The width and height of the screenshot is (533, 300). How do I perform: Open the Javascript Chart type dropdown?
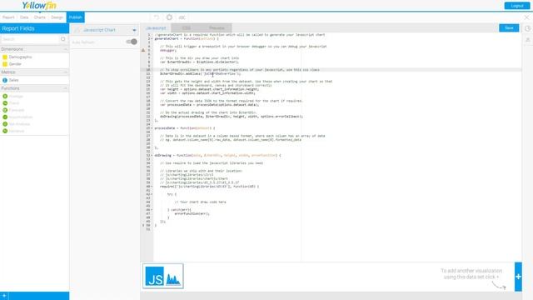pos(134,30)
